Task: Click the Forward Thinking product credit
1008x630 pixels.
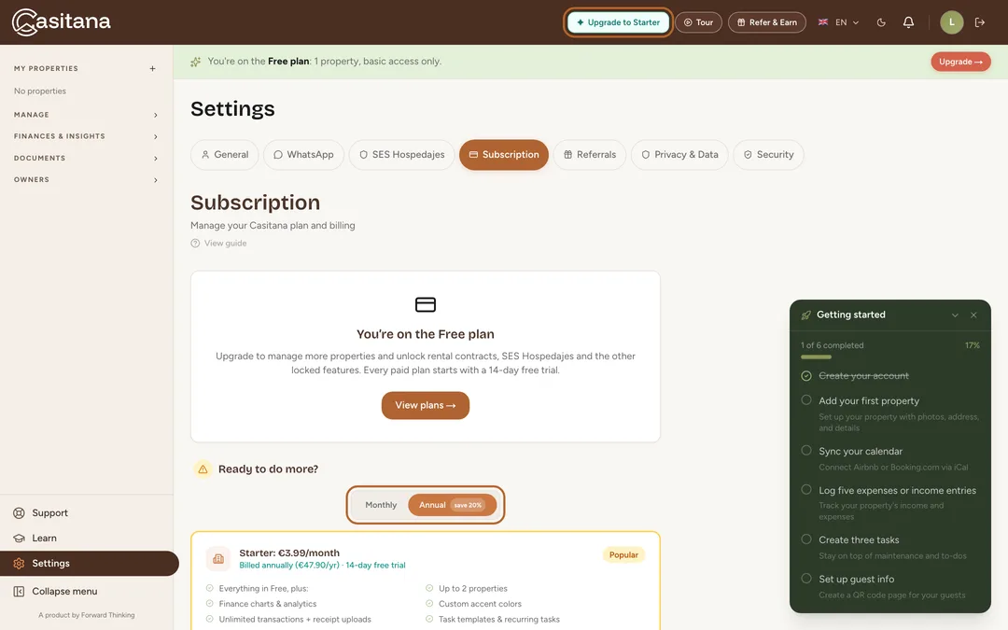Action: coord(87,615)
